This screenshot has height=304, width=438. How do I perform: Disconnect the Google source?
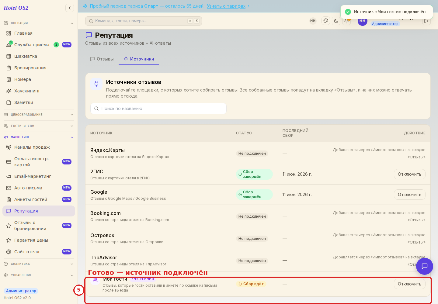(409, 195)
